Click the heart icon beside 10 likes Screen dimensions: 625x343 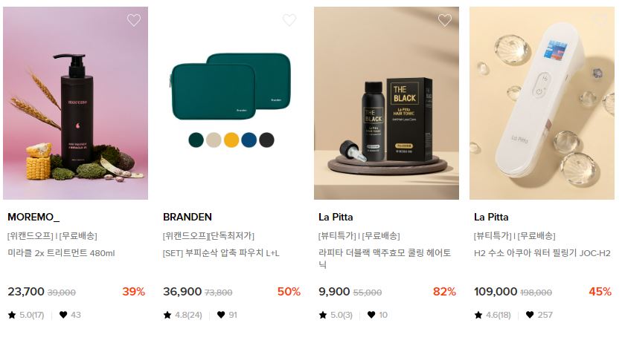[371, 315]
